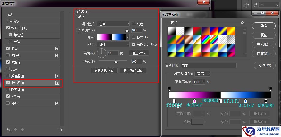Click 新建(W) button
Image resolution: width=281 pixels, height=137 pixels.
coord(265,65)
